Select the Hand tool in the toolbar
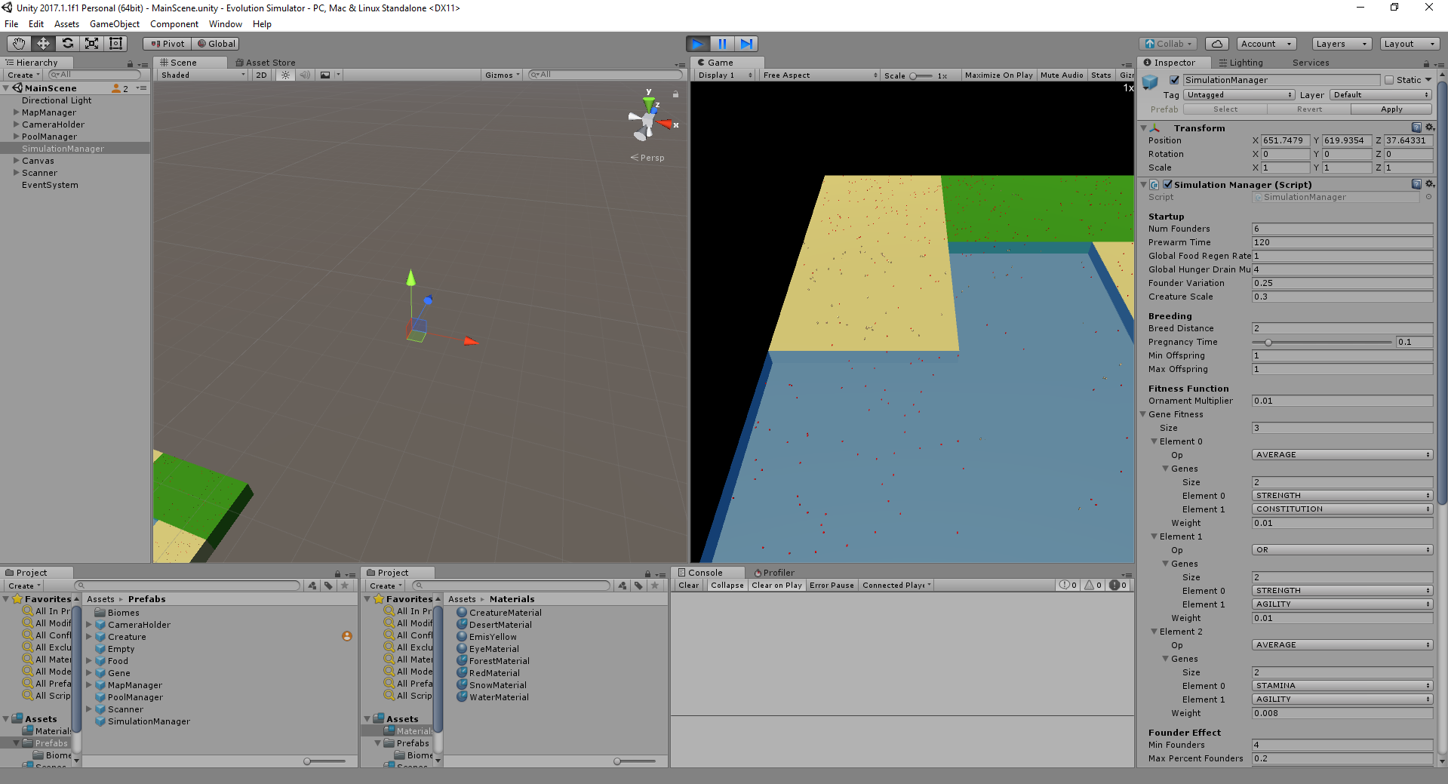The image size is (1448, 784). click(x=17, y=43)
